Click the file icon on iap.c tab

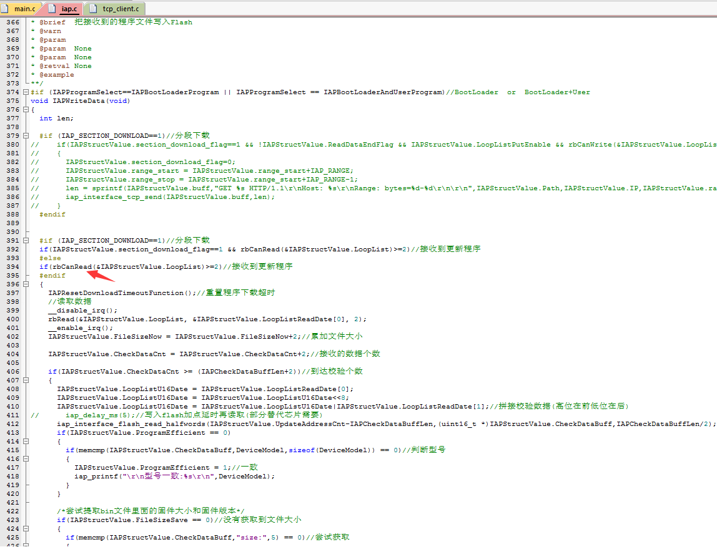pos(52,9)
